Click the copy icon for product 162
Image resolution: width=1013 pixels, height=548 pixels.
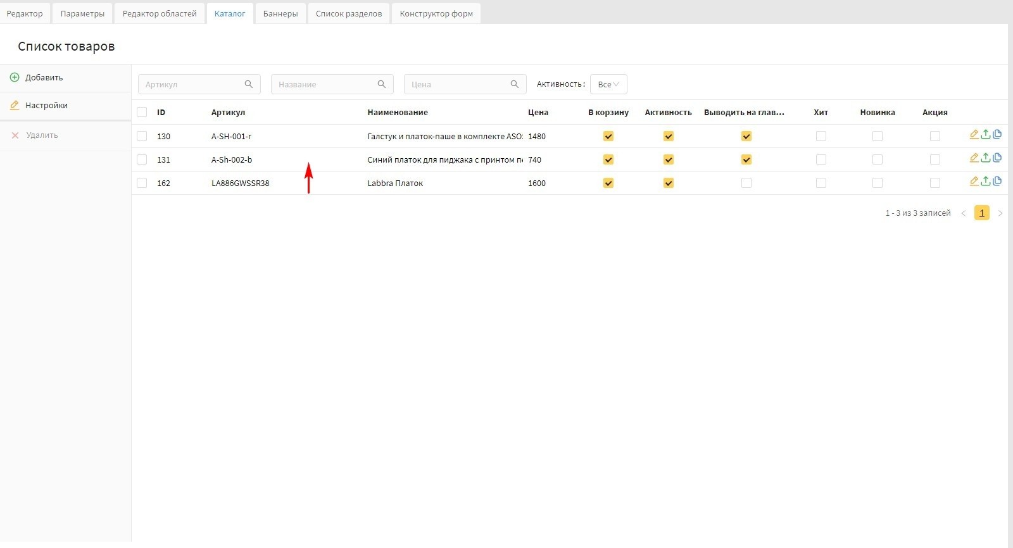click(x=997, y=181)
